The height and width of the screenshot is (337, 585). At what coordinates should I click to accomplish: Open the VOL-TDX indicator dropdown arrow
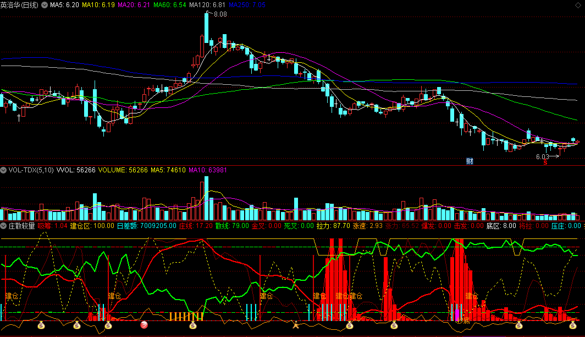click(3, 170)
